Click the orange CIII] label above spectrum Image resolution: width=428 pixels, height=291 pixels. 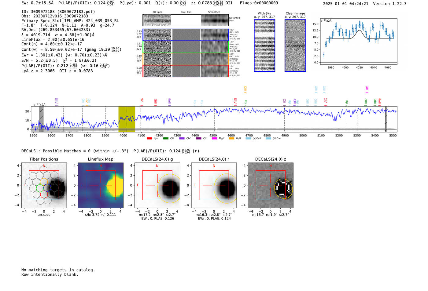click(245, 89)
